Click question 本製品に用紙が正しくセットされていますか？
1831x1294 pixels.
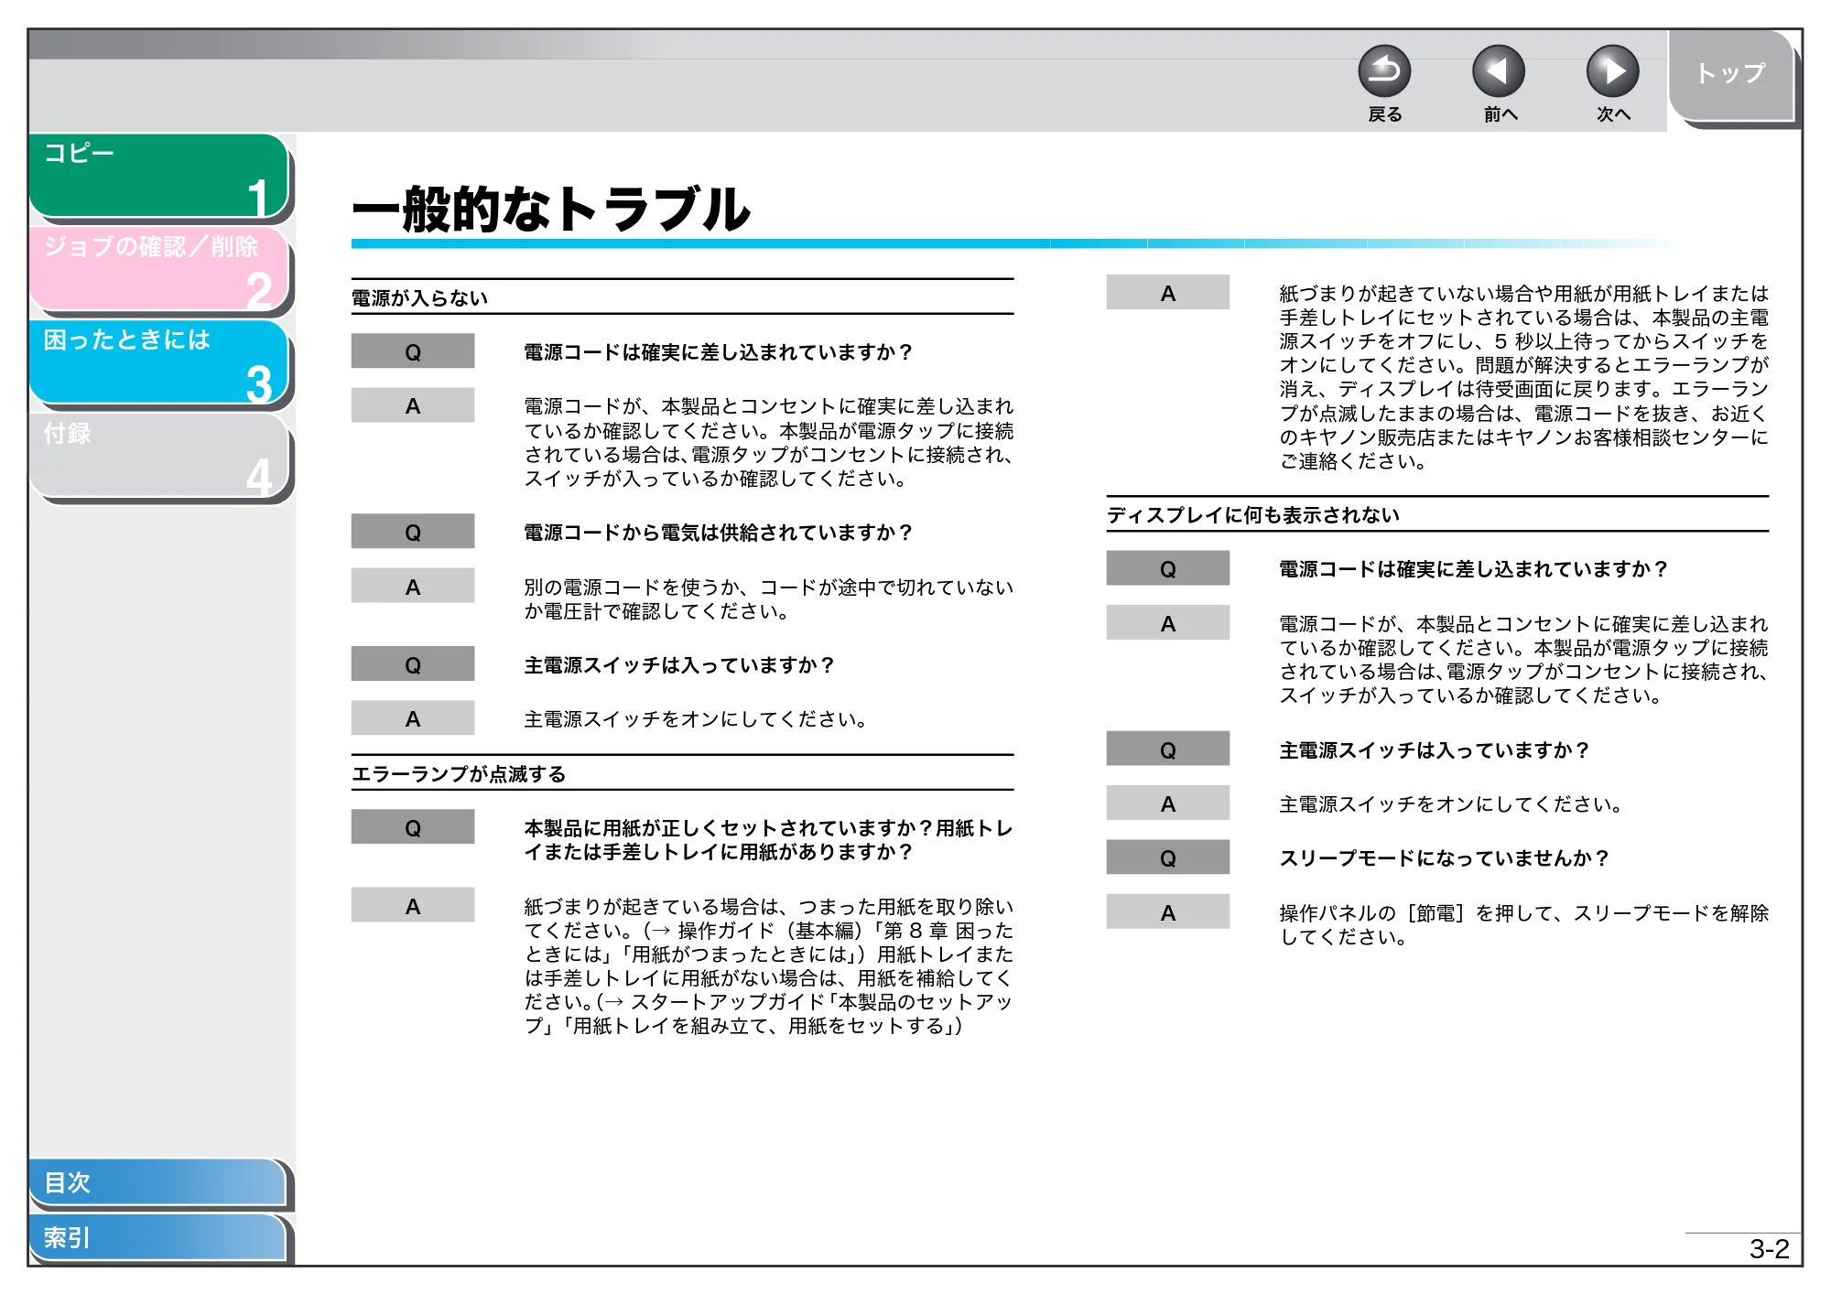pyautogui.click(x=768, y=840)
